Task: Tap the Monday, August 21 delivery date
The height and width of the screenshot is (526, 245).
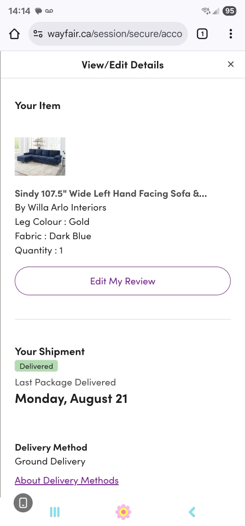Action: coord(71,398)
